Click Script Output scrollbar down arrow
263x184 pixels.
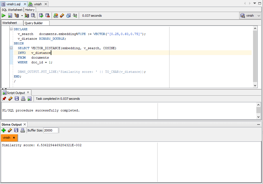point(258,117)
